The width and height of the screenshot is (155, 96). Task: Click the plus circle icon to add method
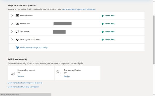click(17, 47)
